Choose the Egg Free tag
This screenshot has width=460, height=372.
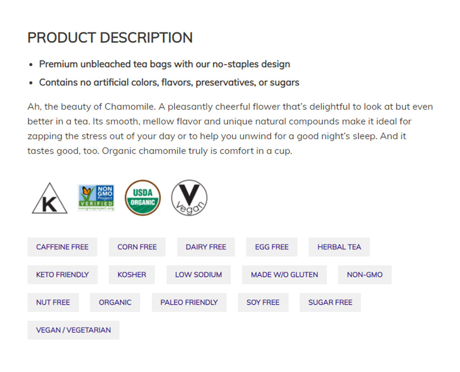point(271,247)
